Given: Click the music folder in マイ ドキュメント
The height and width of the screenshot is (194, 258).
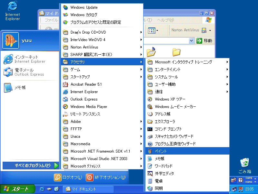Looking at the screenshot, I should point(151,52).
